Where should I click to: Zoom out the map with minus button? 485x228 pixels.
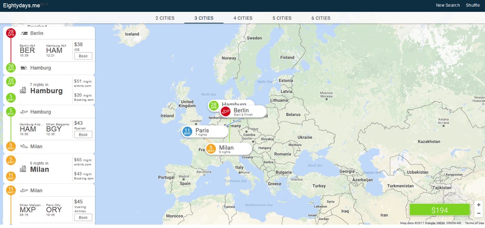point(478,213)
